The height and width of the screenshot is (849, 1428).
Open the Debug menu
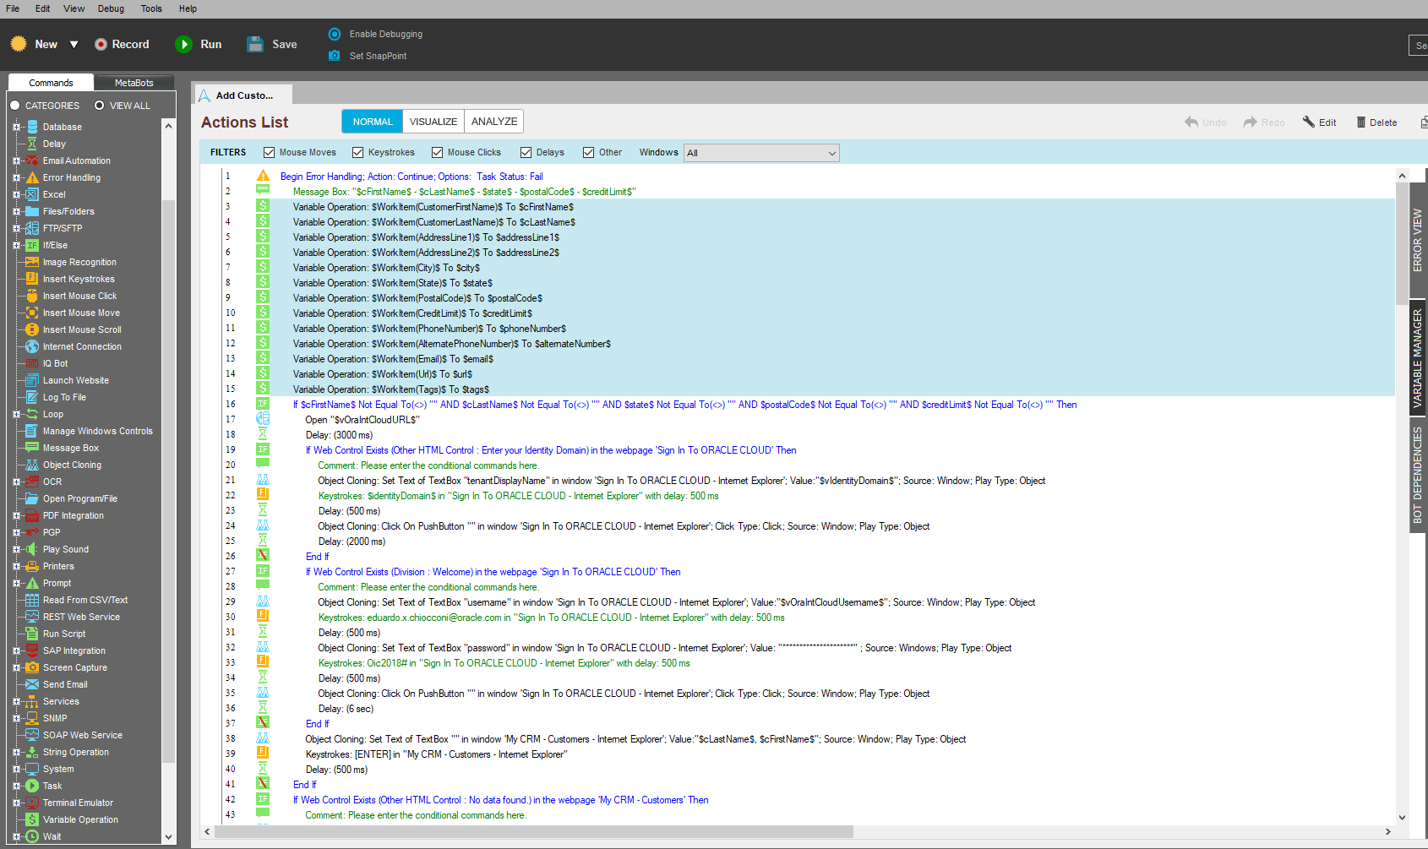tap(111, 8)
